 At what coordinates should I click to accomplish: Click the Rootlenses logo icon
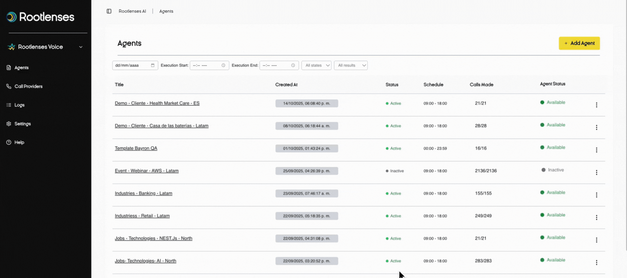[12, 17]
